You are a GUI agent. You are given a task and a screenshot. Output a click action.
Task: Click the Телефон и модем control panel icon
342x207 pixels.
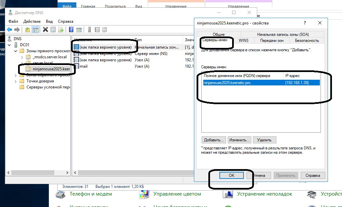click(60, 194)
